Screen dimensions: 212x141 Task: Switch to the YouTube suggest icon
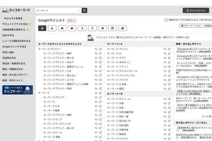coord(62,28)
